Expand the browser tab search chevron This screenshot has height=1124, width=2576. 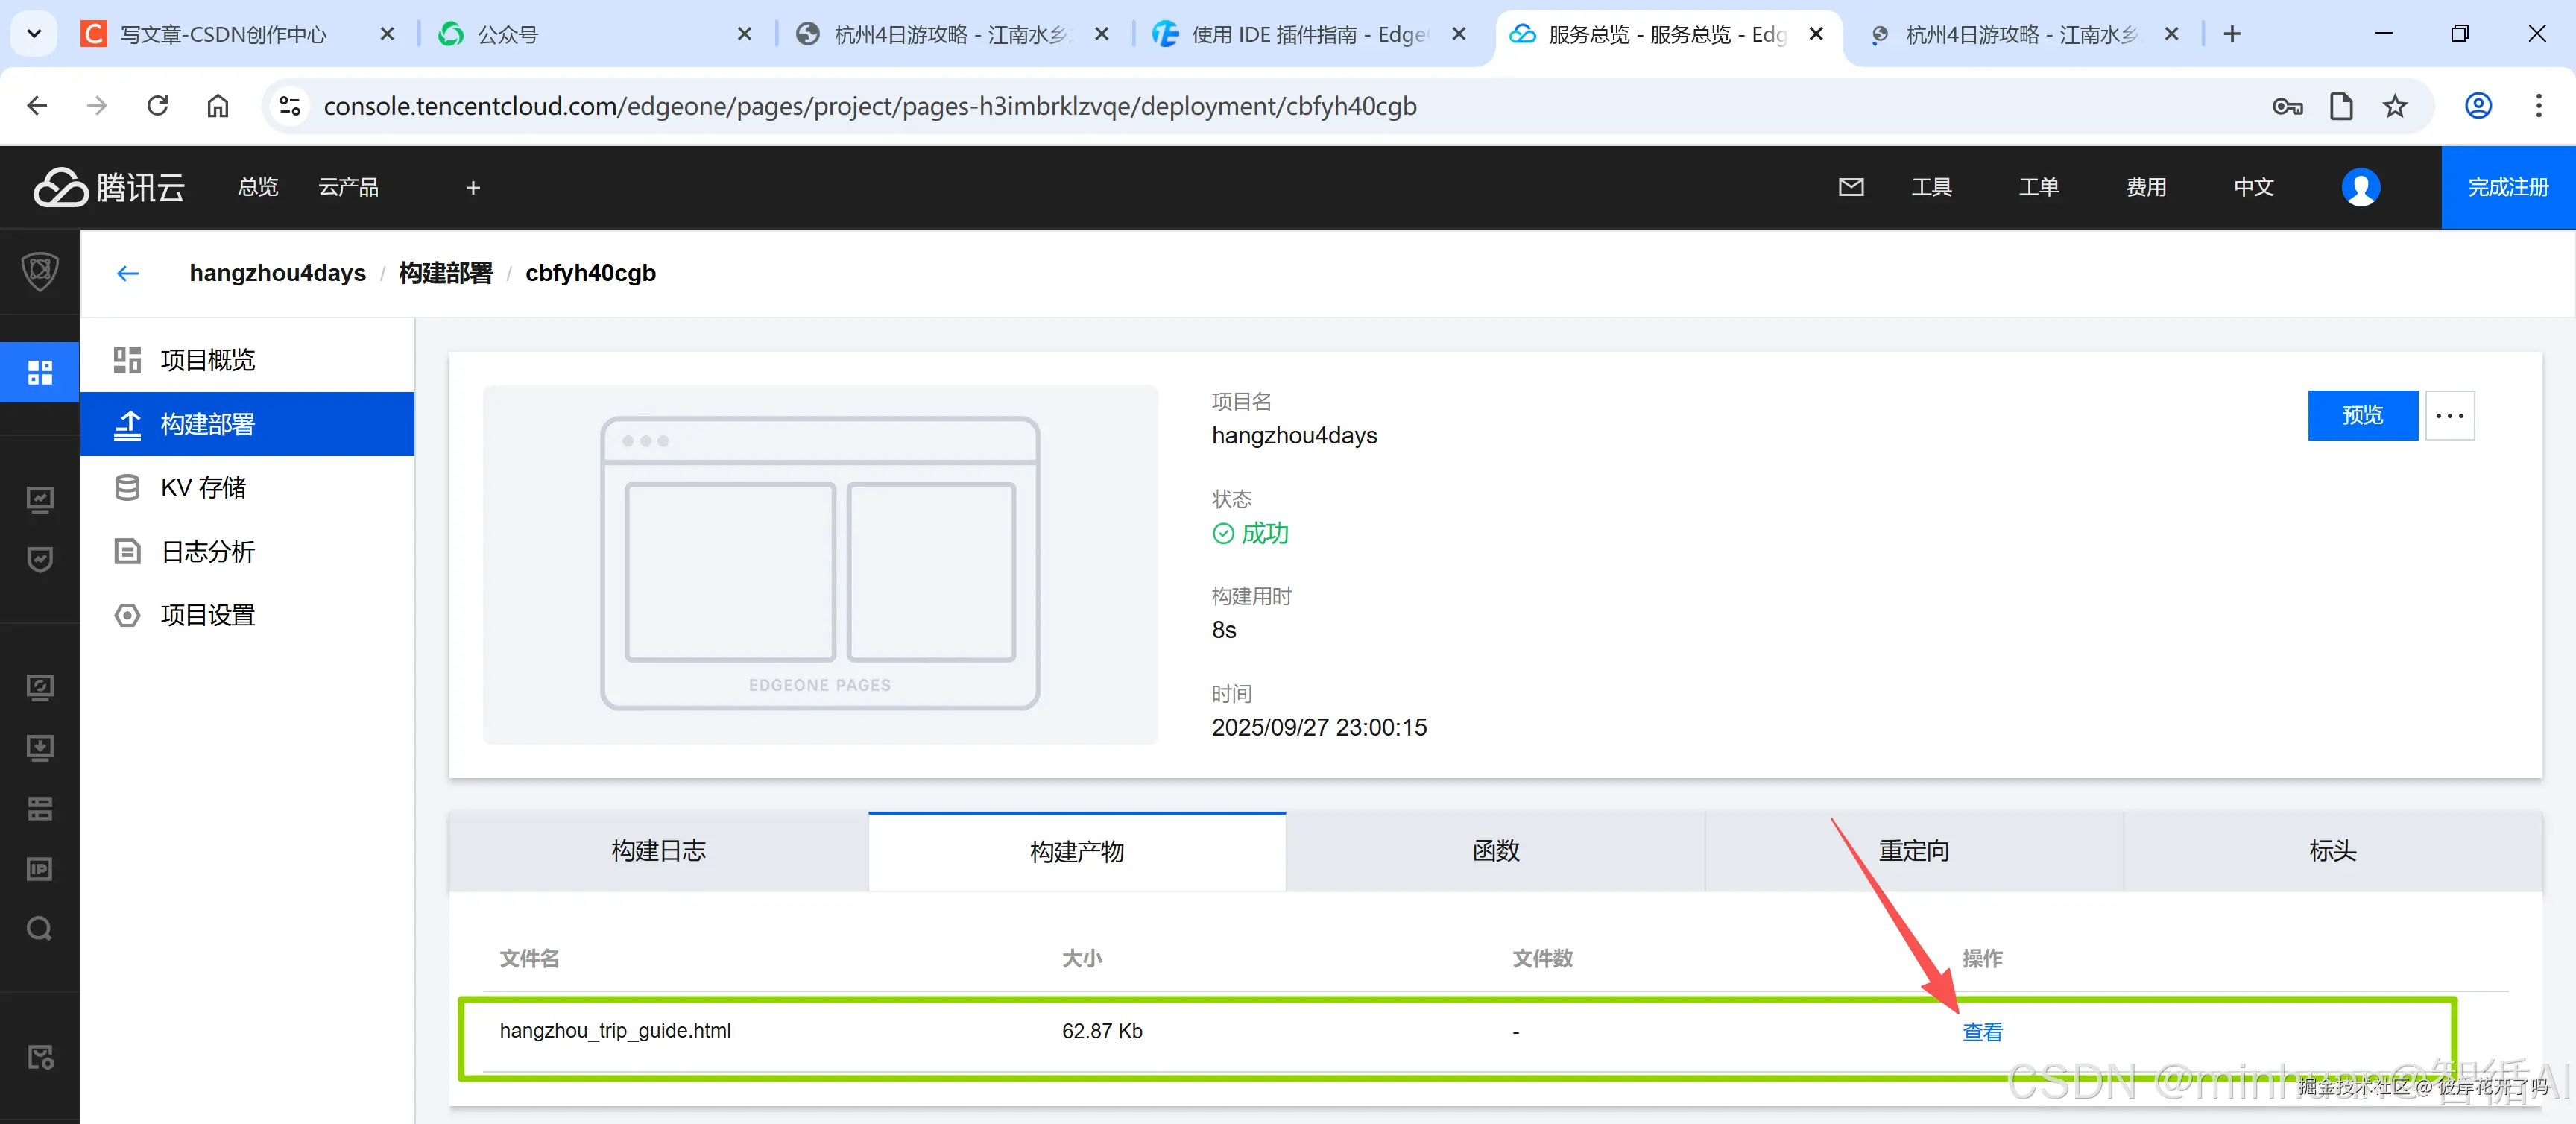(x=34, y=34)
